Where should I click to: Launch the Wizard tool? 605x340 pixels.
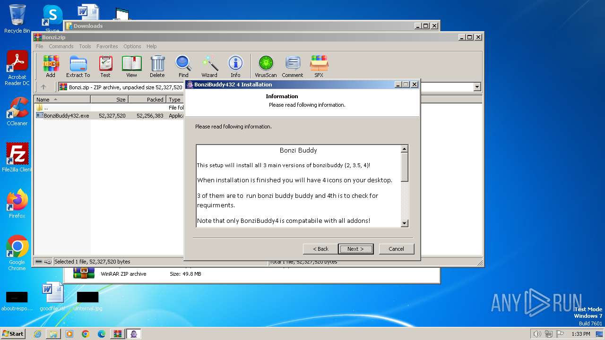(209, 66)
